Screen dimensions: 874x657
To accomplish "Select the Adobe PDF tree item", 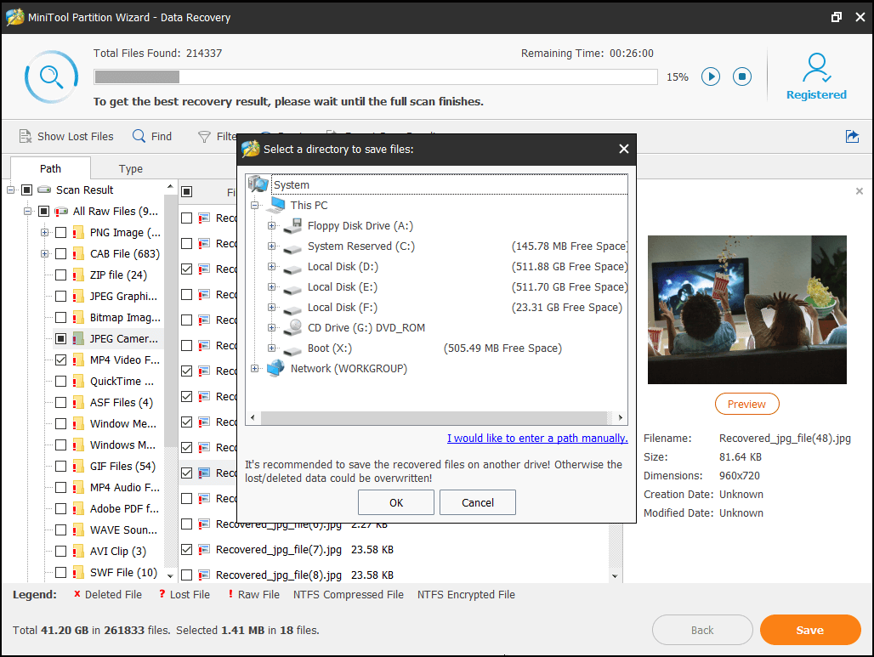I will tap(124, 508).
